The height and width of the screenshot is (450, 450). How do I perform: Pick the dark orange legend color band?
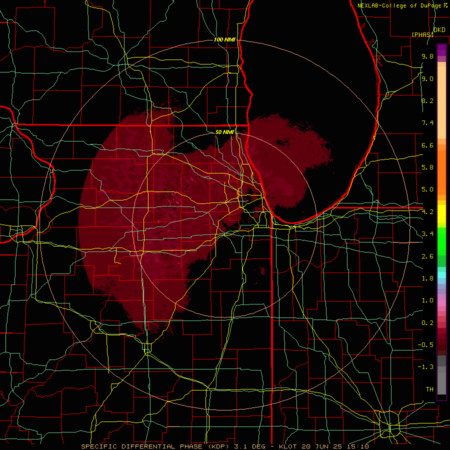click(x=441, y=172)
